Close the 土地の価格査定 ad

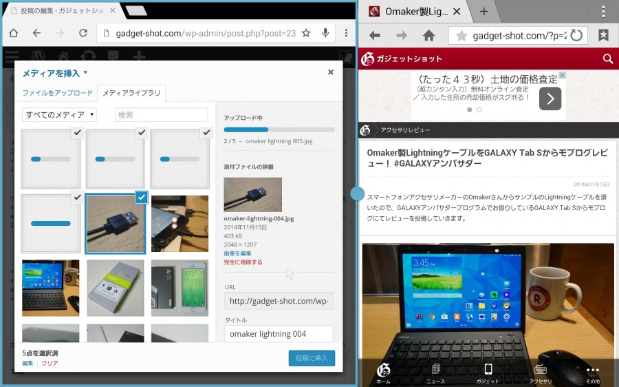pyautogui.click(x=562, y=75)
